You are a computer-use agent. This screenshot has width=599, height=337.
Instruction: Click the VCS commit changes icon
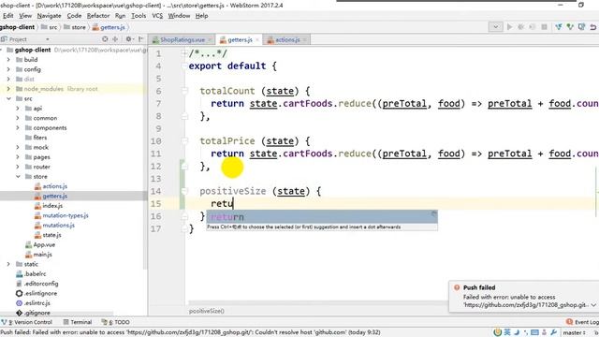point(570,27)
